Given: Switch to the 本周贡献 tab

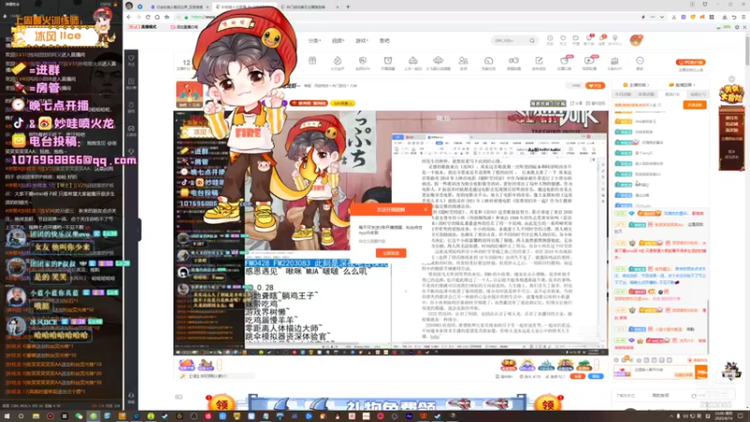Looking at the screenshot, I should 646,95.
